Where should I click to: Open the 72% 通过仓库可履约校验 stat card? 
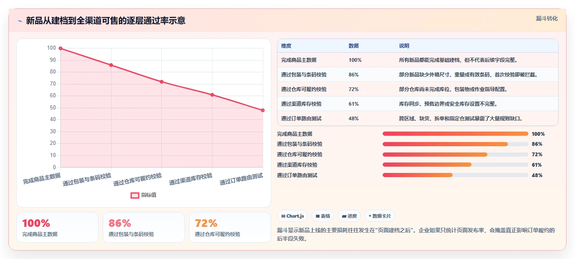pos(230,227)
